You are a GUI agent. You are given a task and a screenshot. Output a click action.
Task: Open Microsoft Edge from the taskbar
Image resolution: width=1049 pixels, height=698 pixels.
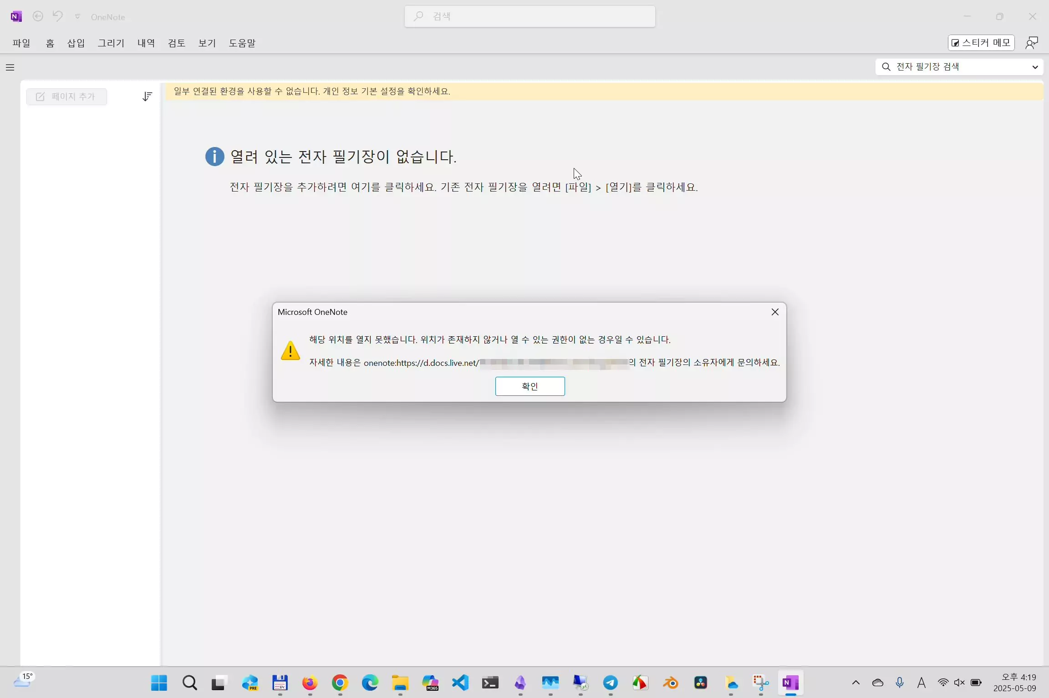coord(370,683)
